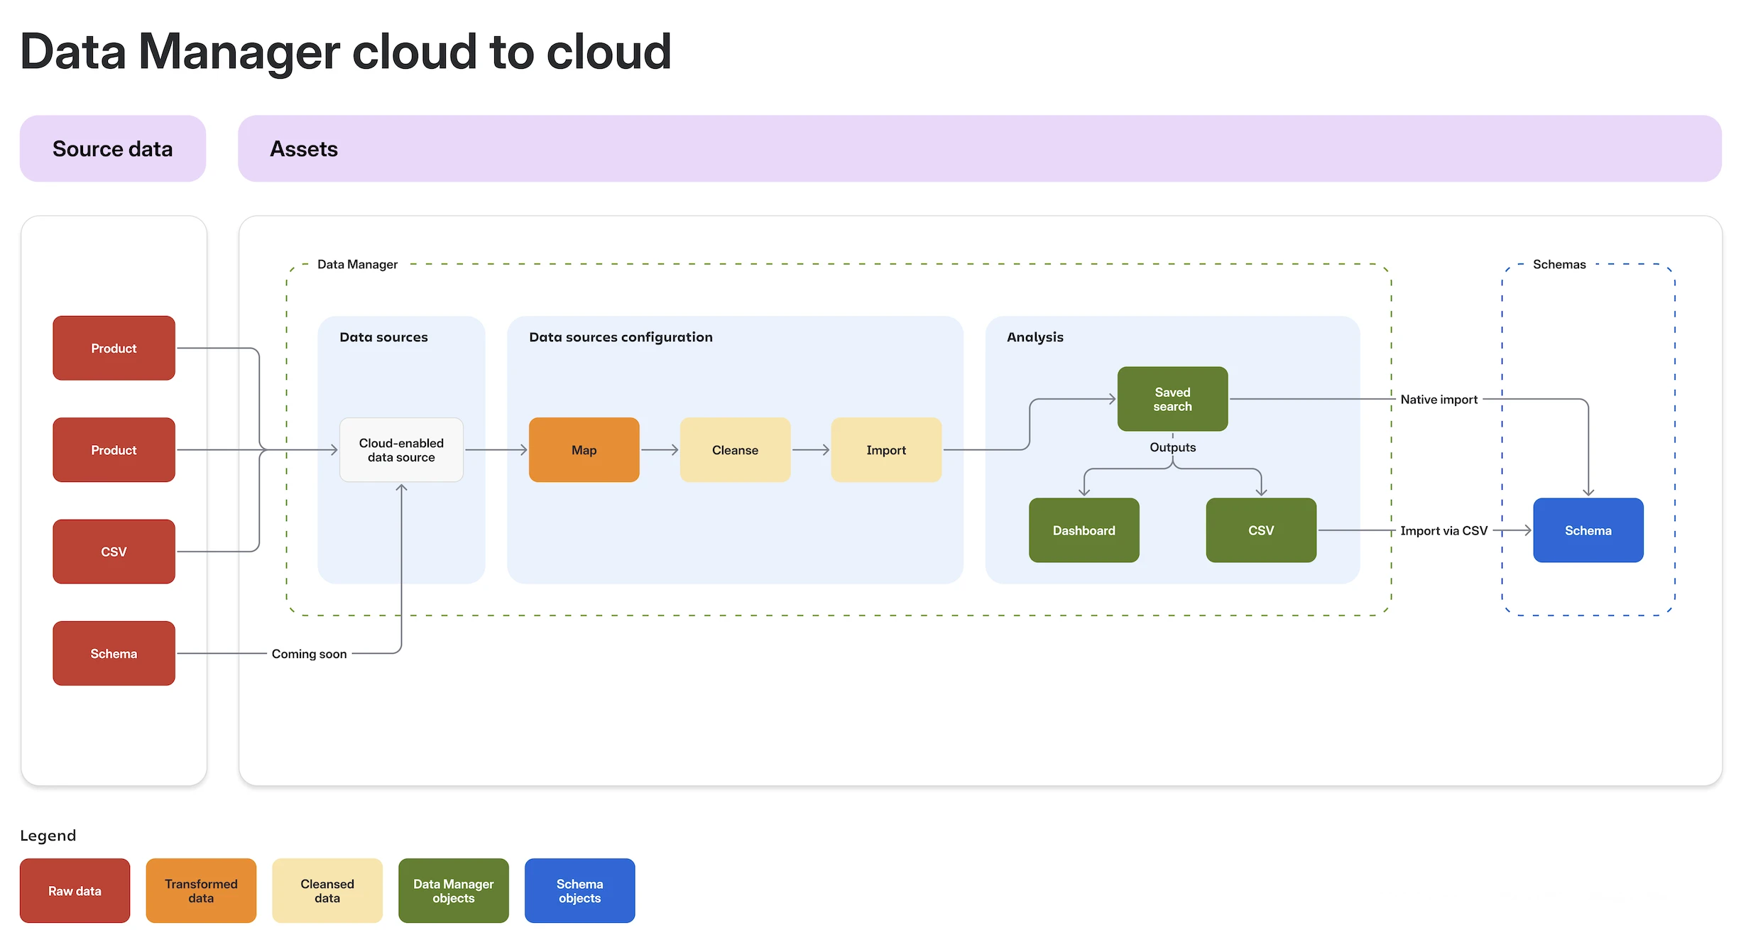
Task: Click the Data Manager objects legend swatch
Action: (x=454, y=890)
